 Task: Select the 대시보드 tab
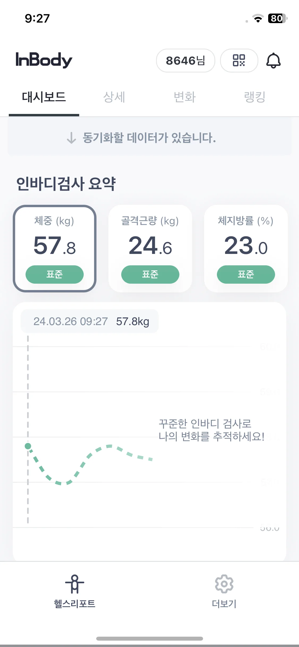tap(44, 97)
